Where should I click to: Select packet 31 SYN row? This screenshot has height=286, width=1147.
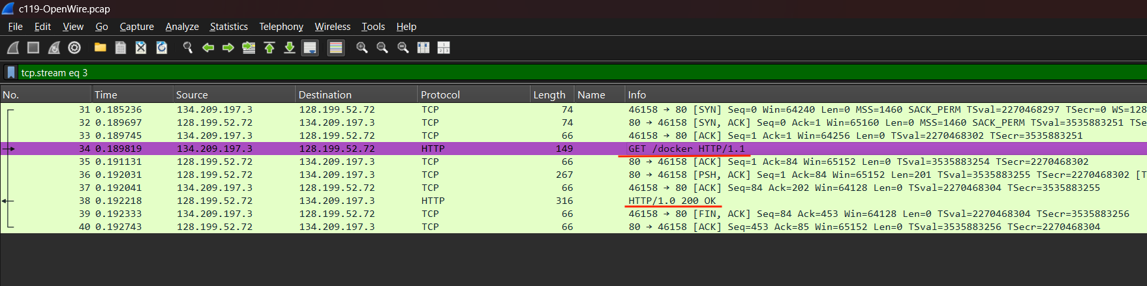tap(573, 109)
